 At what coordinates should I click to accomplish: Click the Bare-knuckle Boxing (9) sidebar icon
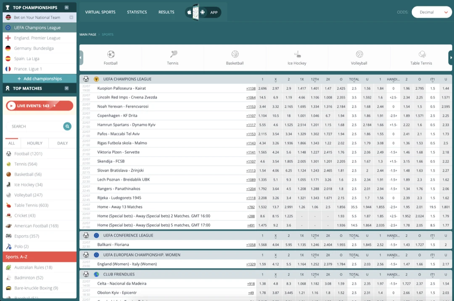(x=9, y=288)
